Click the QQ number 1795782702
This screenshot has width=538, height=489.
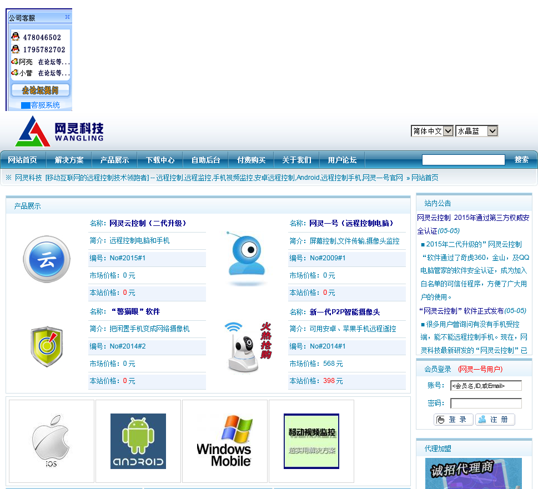[44, 50]
